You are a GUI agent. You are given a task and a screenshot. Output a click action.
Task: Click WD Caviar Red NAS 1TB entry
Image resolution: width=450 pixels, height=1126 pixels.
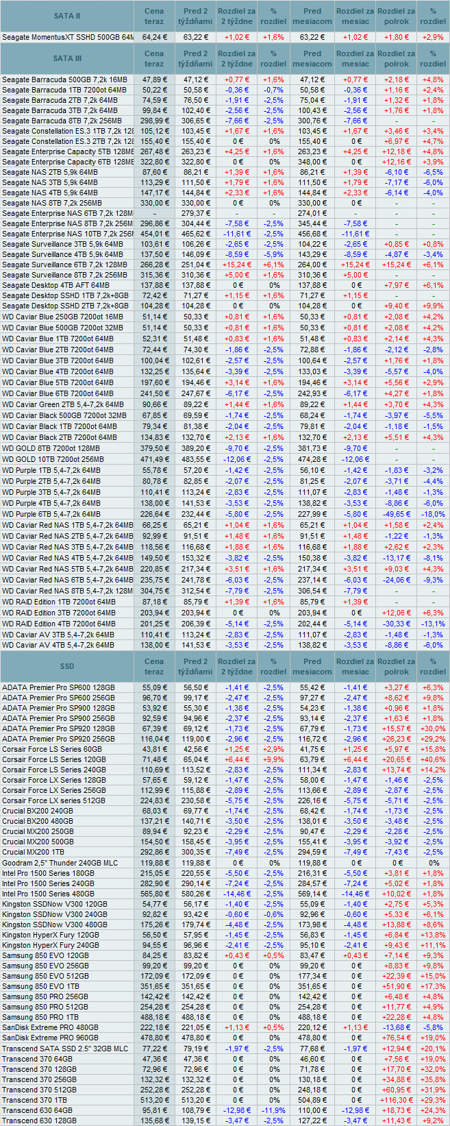67,525
